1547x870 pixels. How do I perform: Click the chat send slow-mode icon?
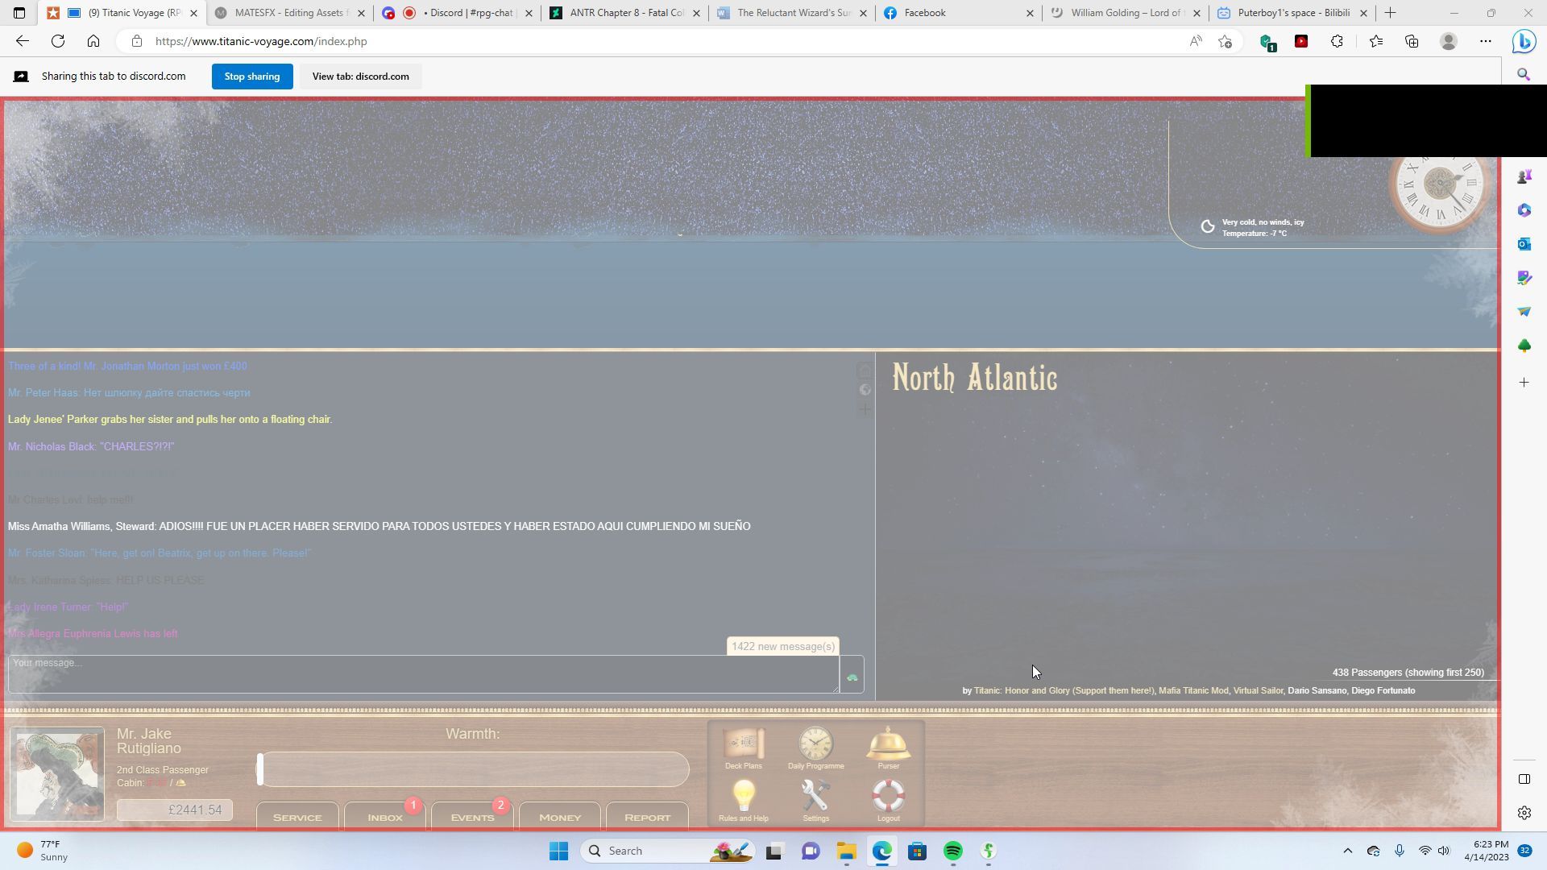[x=852, y=677]
